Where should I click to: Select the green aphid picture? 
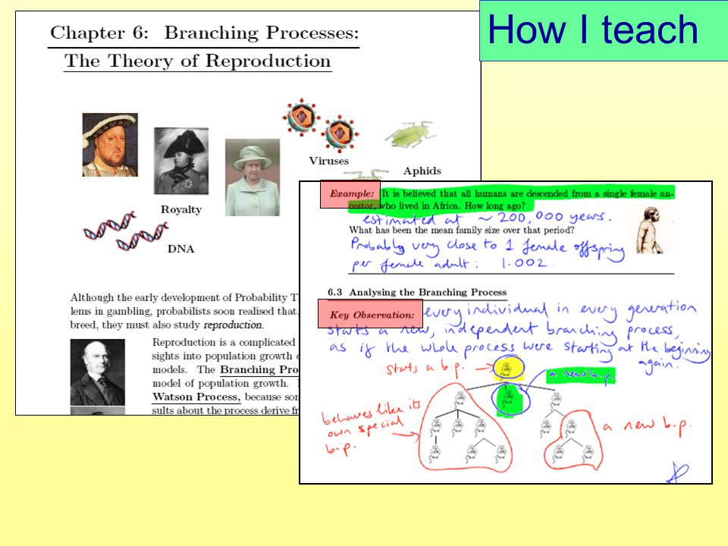pos(410,134)
